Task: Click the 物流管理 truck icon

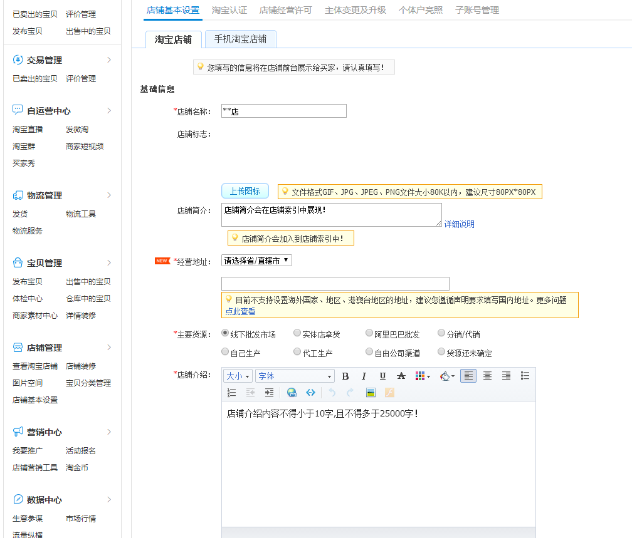Action: (x=18, y=195)
